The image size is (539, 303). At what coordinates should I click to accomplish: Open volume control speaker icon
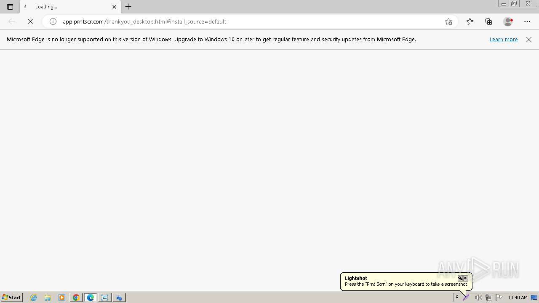(478, 298)
